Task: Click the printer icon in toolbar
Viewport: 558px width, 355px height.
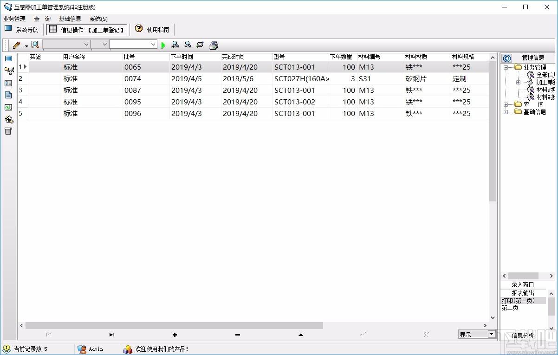Action: (213, 45)
